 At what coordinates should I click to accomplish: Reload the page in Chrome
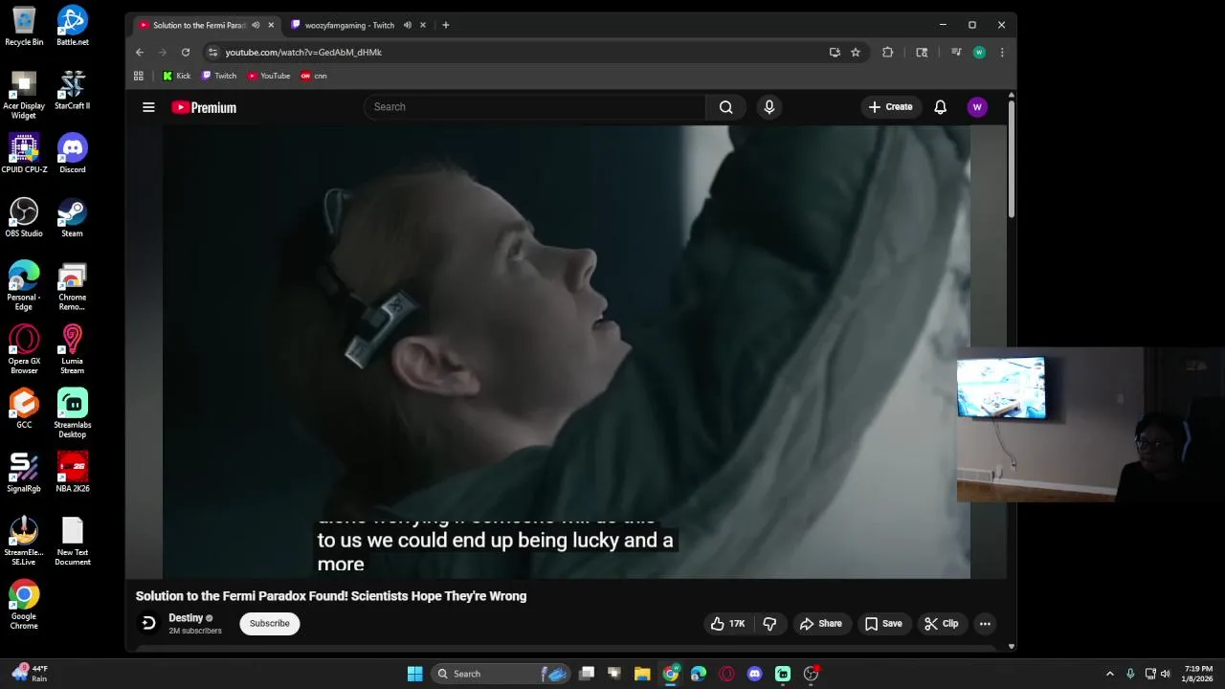click(186, 53)
